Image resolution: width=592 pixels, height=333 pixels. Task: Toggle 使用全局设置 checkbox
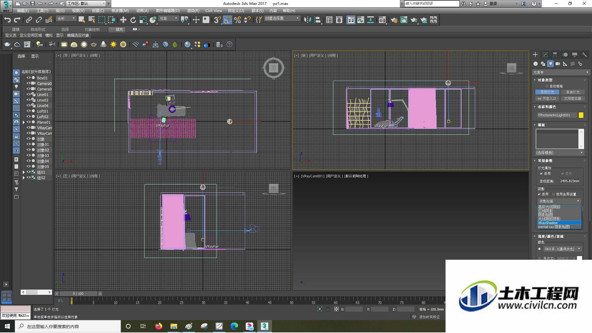(554, 194)
